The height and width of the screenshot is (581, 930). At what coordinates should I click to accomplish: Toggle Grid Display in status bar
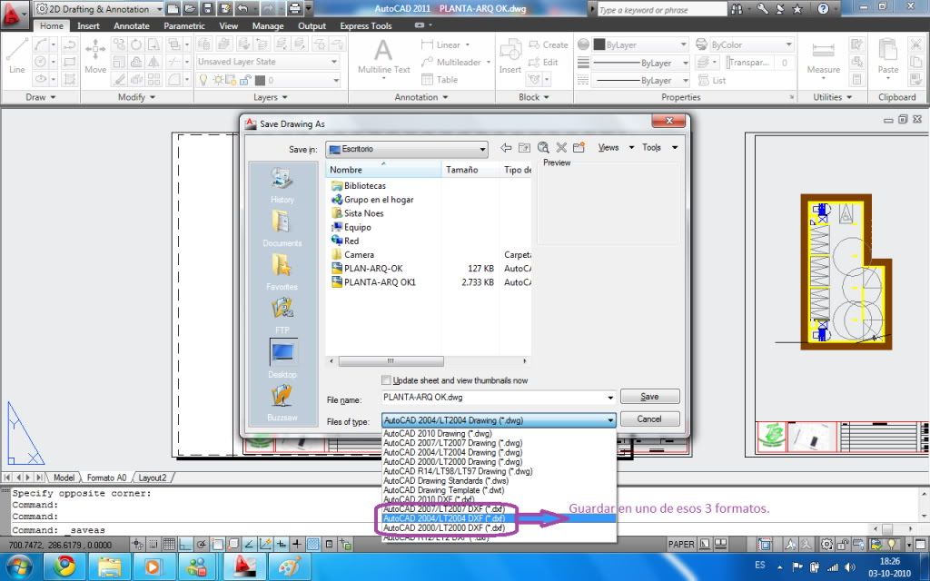tap(168, 544)
